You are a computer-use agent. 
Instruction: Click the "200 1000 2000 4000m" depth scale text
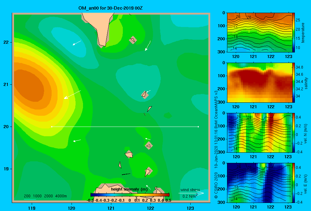pos(45,196)
